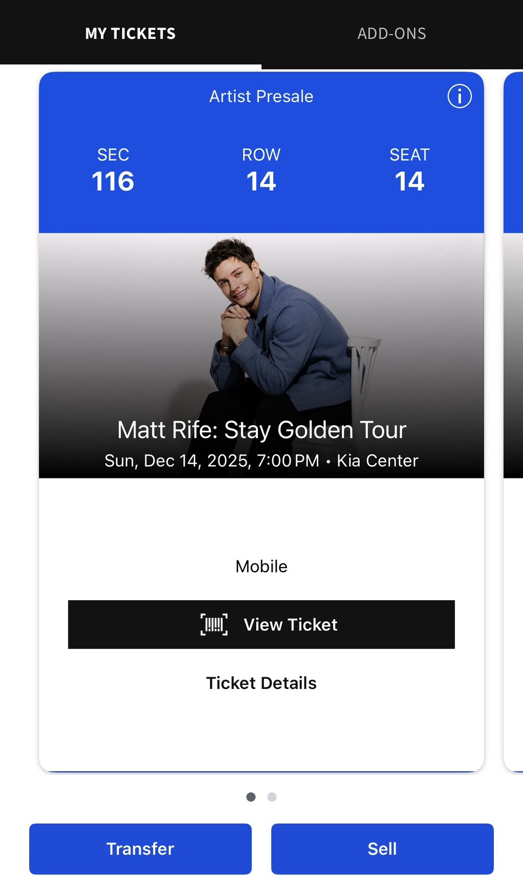This screenshot has height=892, width=523.
Task: Open Ticket Details
Action: point(261,682)
